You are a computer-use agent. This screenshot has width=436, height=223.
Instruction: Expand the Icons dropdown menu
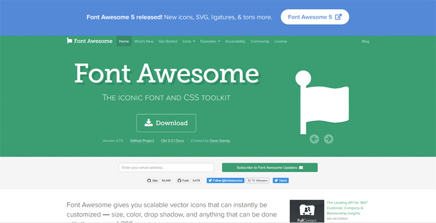click(189, 41)
